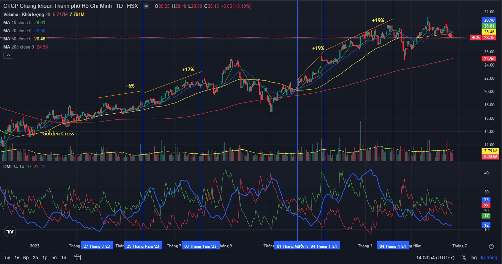Select the 1p time range

coord(45,258)
